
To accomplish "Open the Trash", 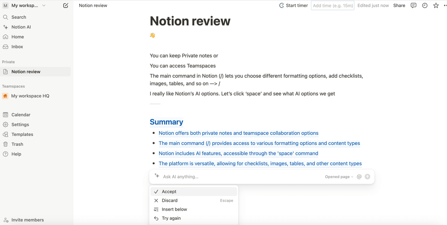I will coord(16,144).
